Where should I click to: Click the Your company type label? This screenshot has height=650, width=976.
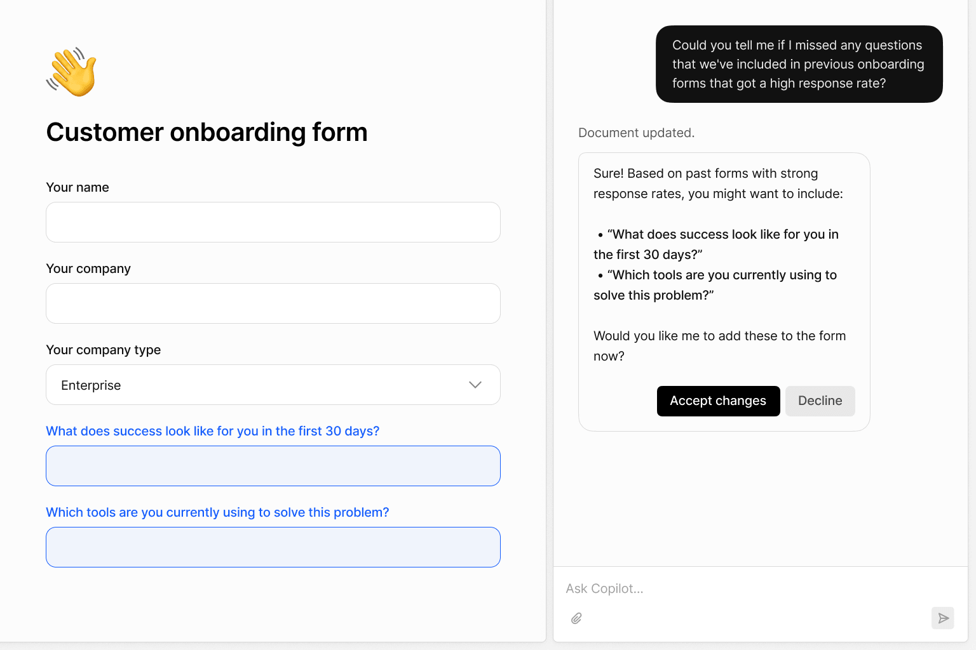[x=103, y=350]
